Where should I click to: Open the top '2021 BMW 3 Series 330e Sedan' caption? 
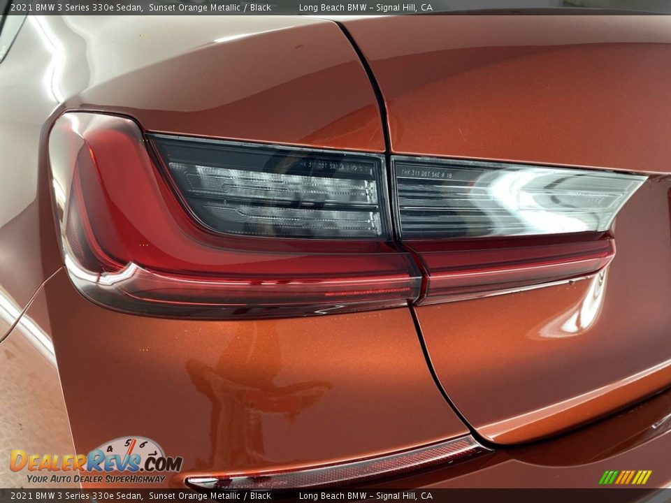point(76,7)
